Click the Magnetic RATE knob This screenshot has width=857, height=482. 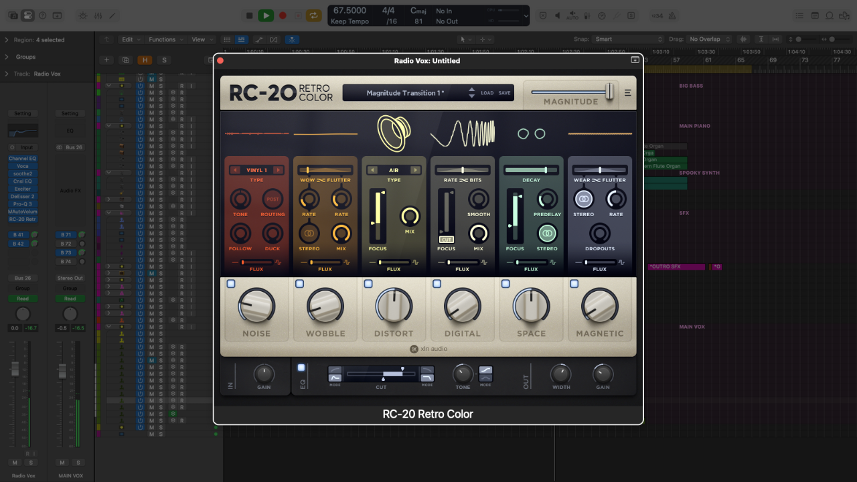(x=616, y=199)
